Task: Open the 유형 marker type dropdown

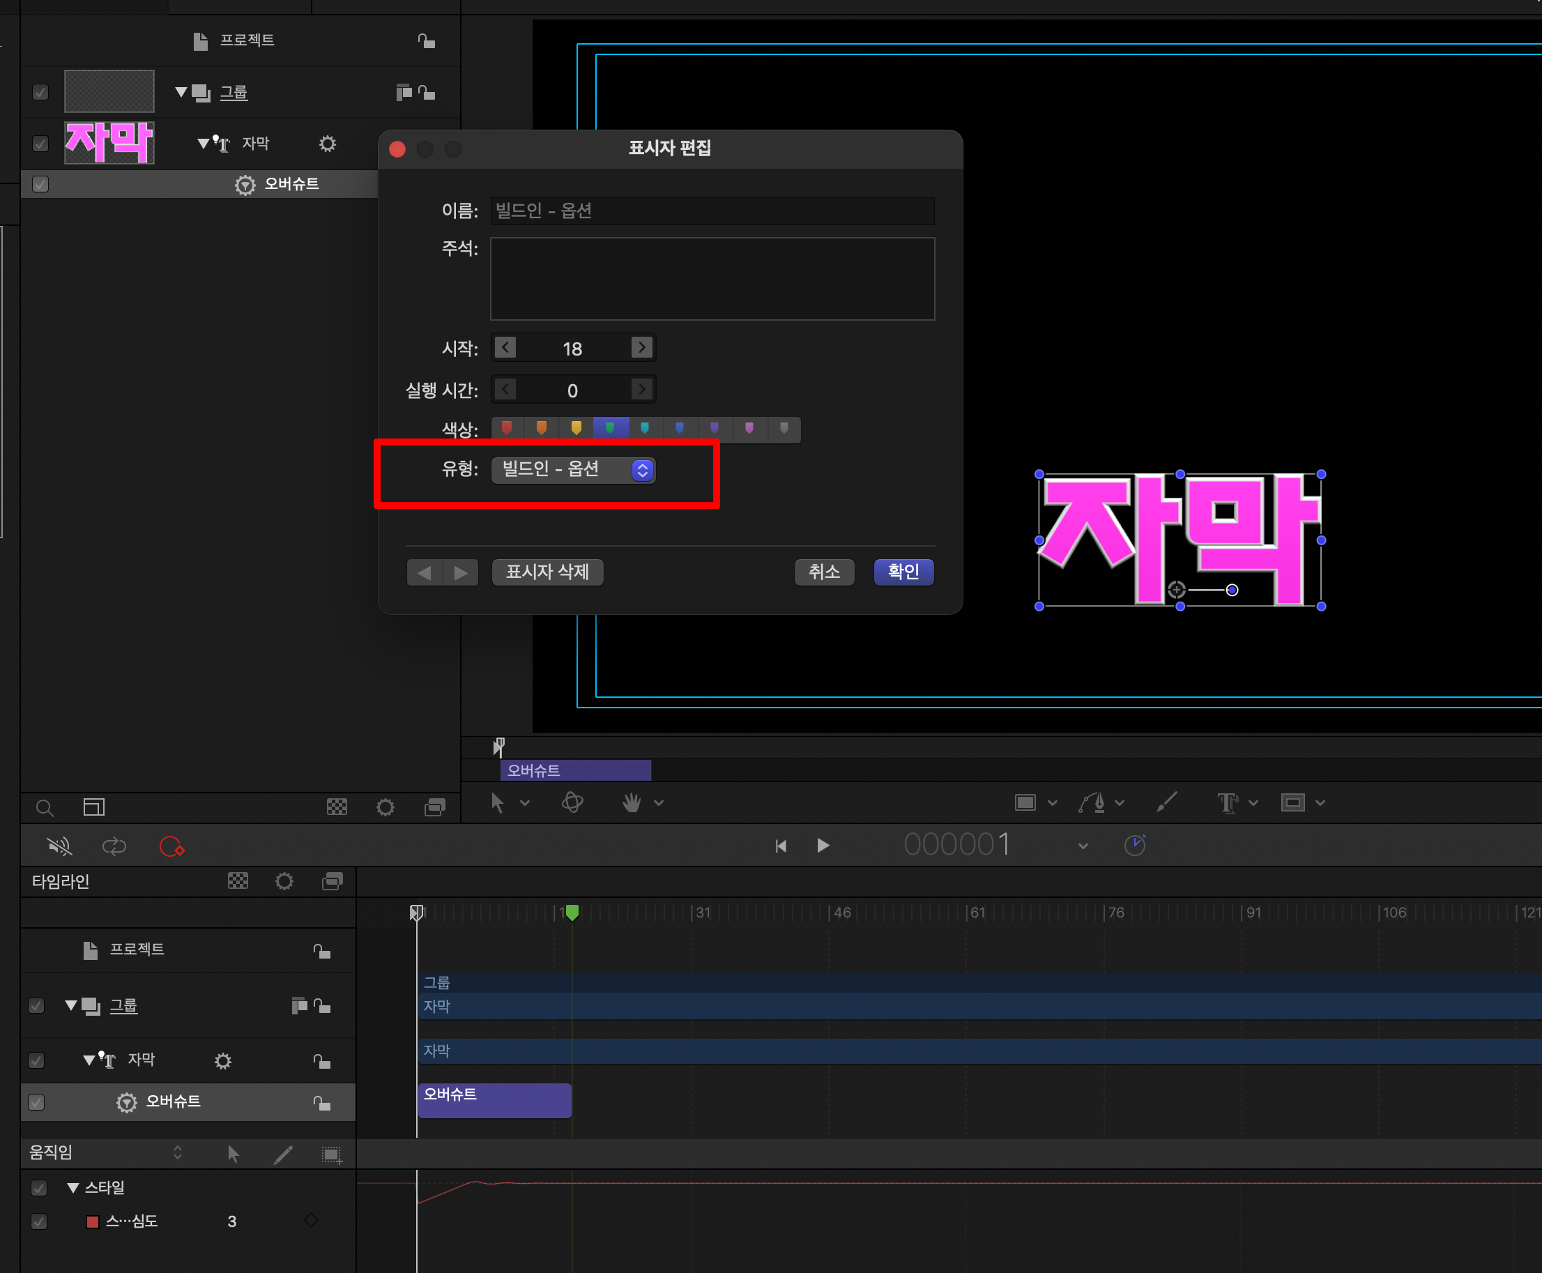Action: (x=572, y=469)
